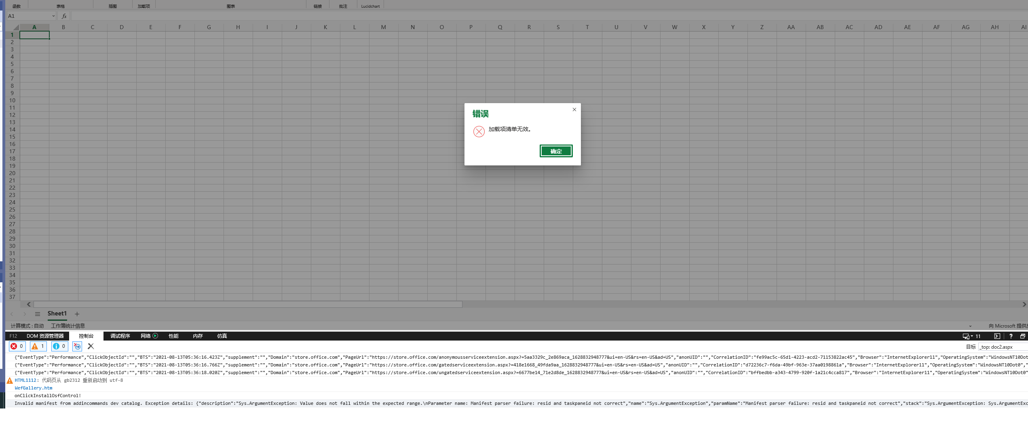Click the fx insert function icon

click(63, 16)
